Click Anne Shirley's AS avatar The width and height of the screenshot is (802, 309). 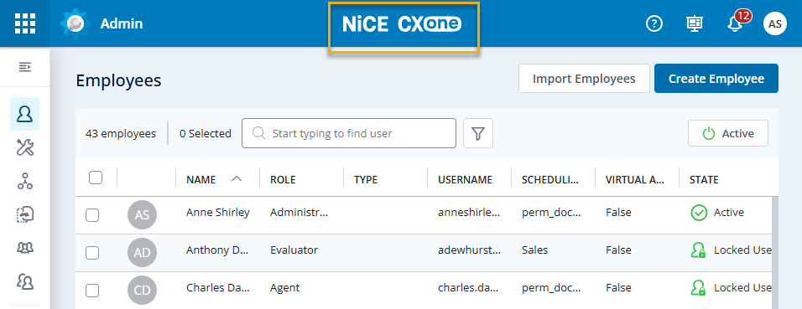click(142, 214)
